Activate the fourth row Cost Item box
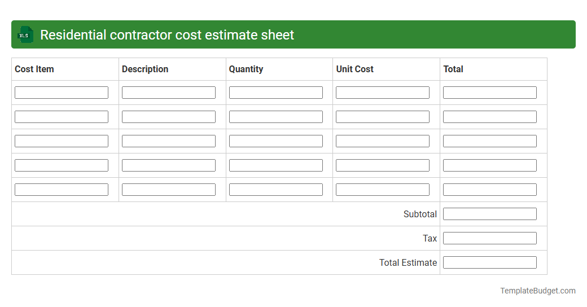The height and width of the screenshot is (307, 587). point(62,165)
